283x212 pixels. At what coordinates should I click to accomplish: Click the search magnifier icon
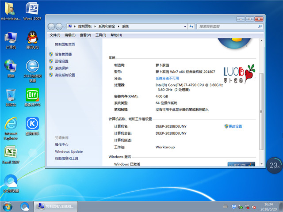tap(260, 26)
